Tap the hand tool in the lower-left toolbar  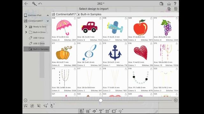52,106
